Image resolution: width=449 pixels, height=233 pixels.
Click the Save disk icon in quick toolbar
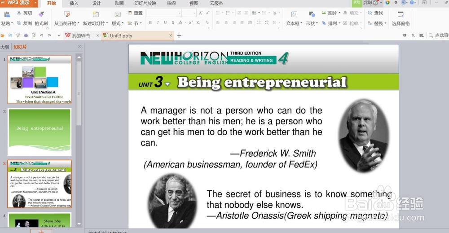tap(10, 35)
